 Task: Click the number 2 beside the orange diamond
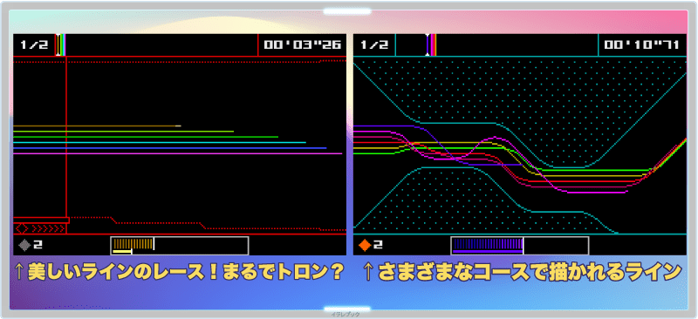pos(378,245)
